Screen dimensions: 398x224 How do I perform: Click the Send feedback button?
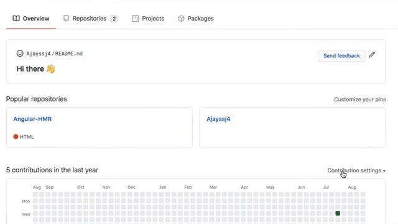(341, 55)
